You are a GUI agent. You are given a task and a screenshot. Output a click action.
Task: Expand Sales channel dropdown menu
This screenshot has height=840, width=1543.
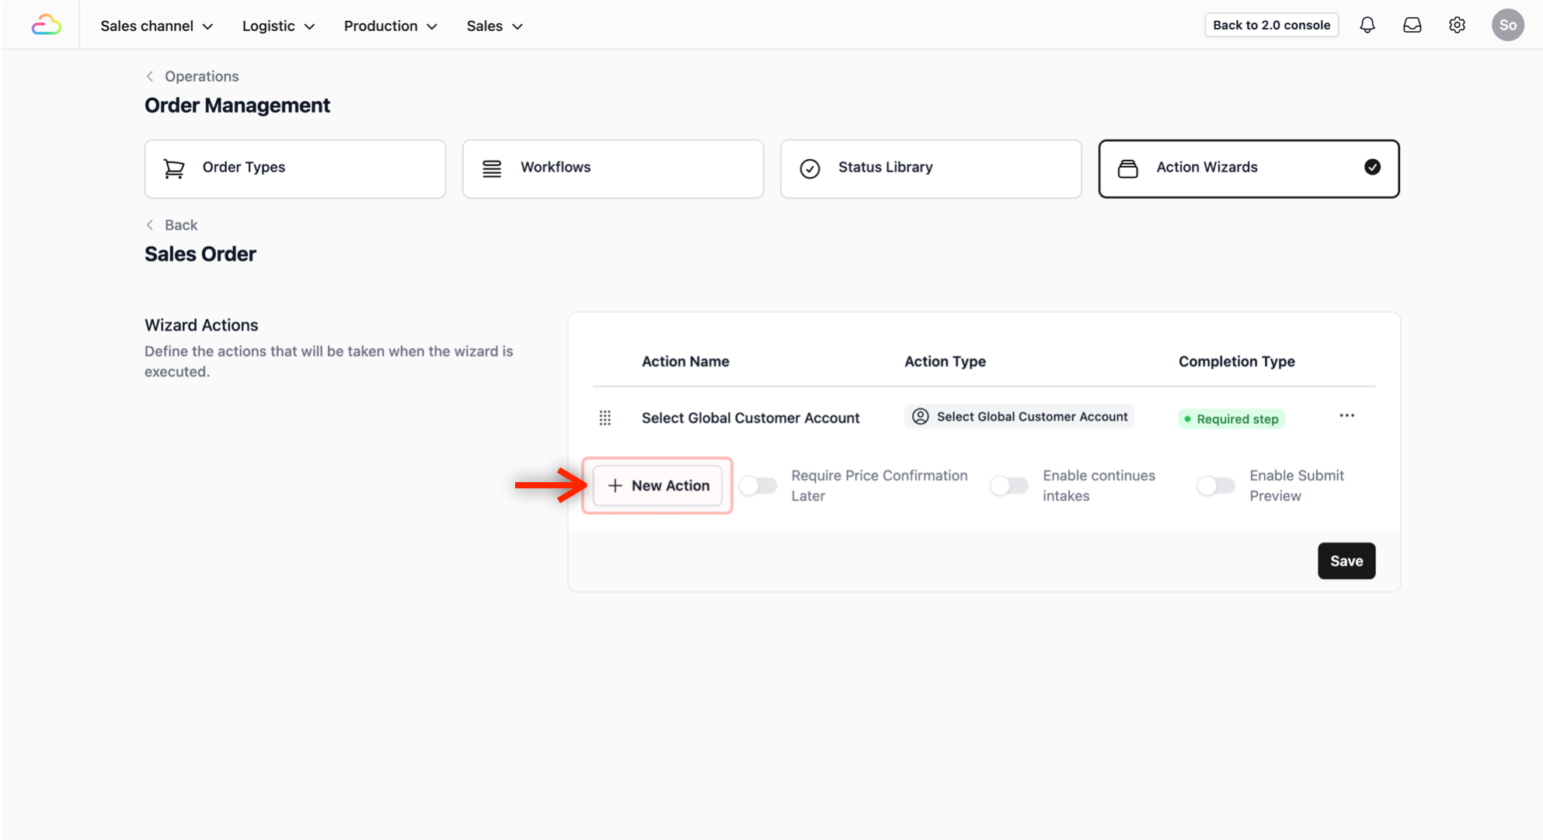(x=156, y=26)
